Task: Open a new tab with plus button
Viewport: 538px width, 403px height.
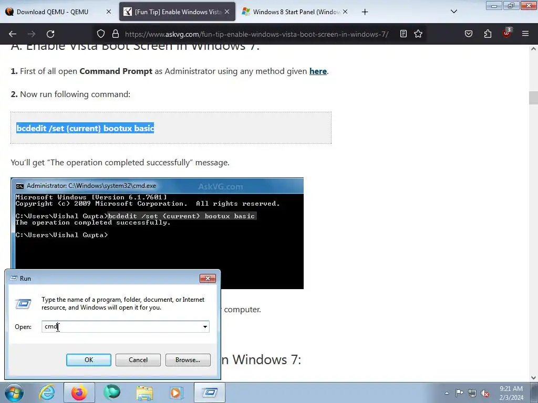Action: (365, 12)
